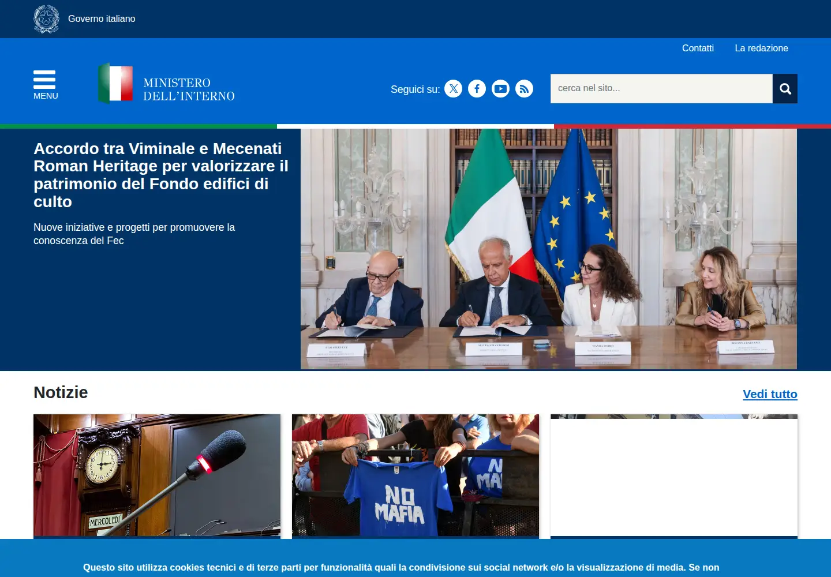
Task: Click the Governo italiano link
Action: [x=102, y=19]
